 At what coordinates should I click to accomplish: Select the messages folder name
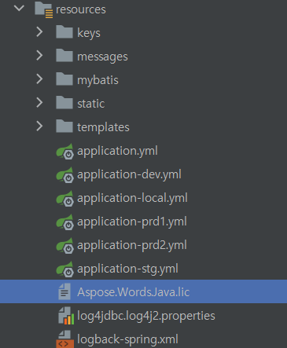pyautogui.click(x=102, y=57)
